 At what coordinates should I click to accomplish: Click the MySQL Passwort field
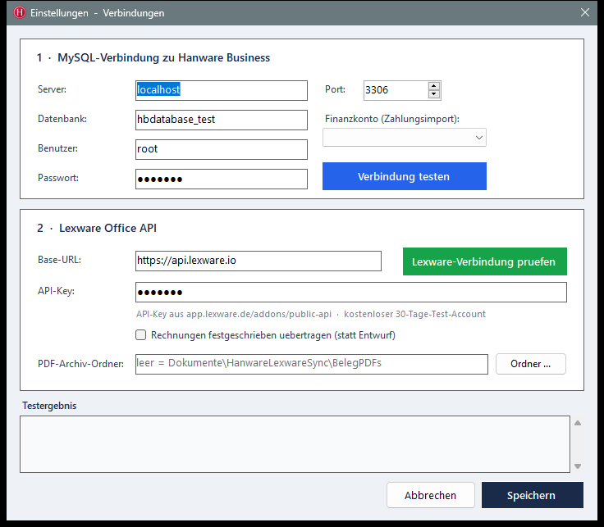[x=221, y=179]
